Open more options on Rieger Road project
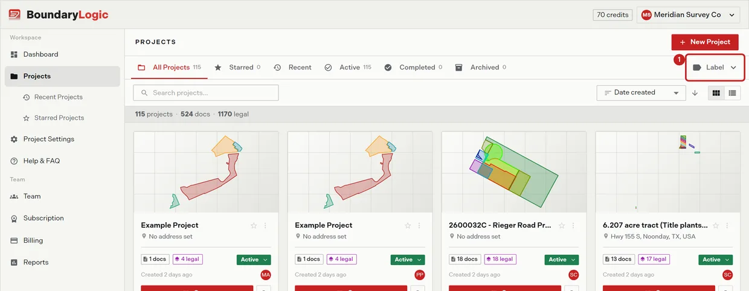Viewport: 749px width, 291px height. point(573,225)
